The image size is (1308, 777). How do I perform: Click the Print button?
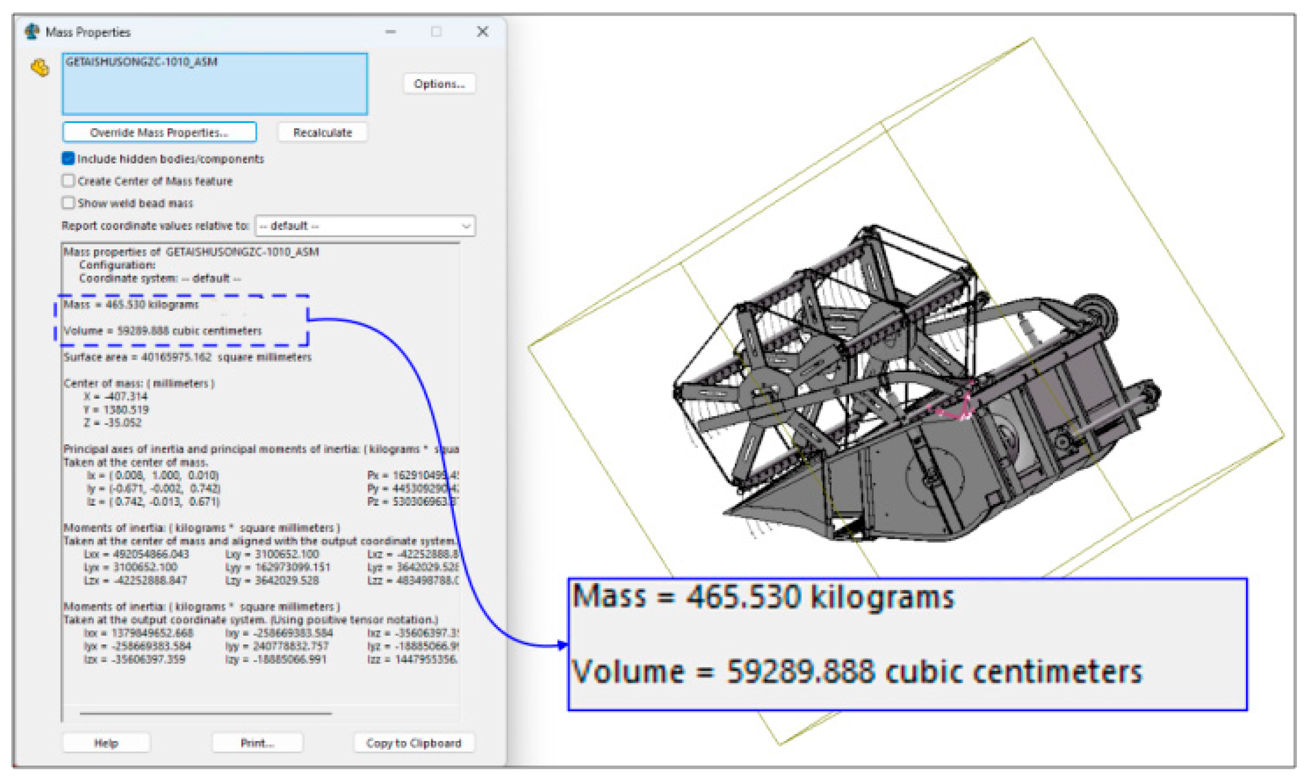(257, 743)
